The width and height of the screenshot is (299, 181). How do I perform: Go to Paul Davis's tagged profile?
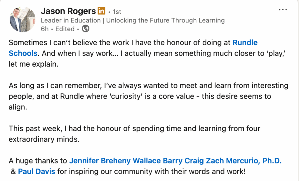tap(36, 171)
